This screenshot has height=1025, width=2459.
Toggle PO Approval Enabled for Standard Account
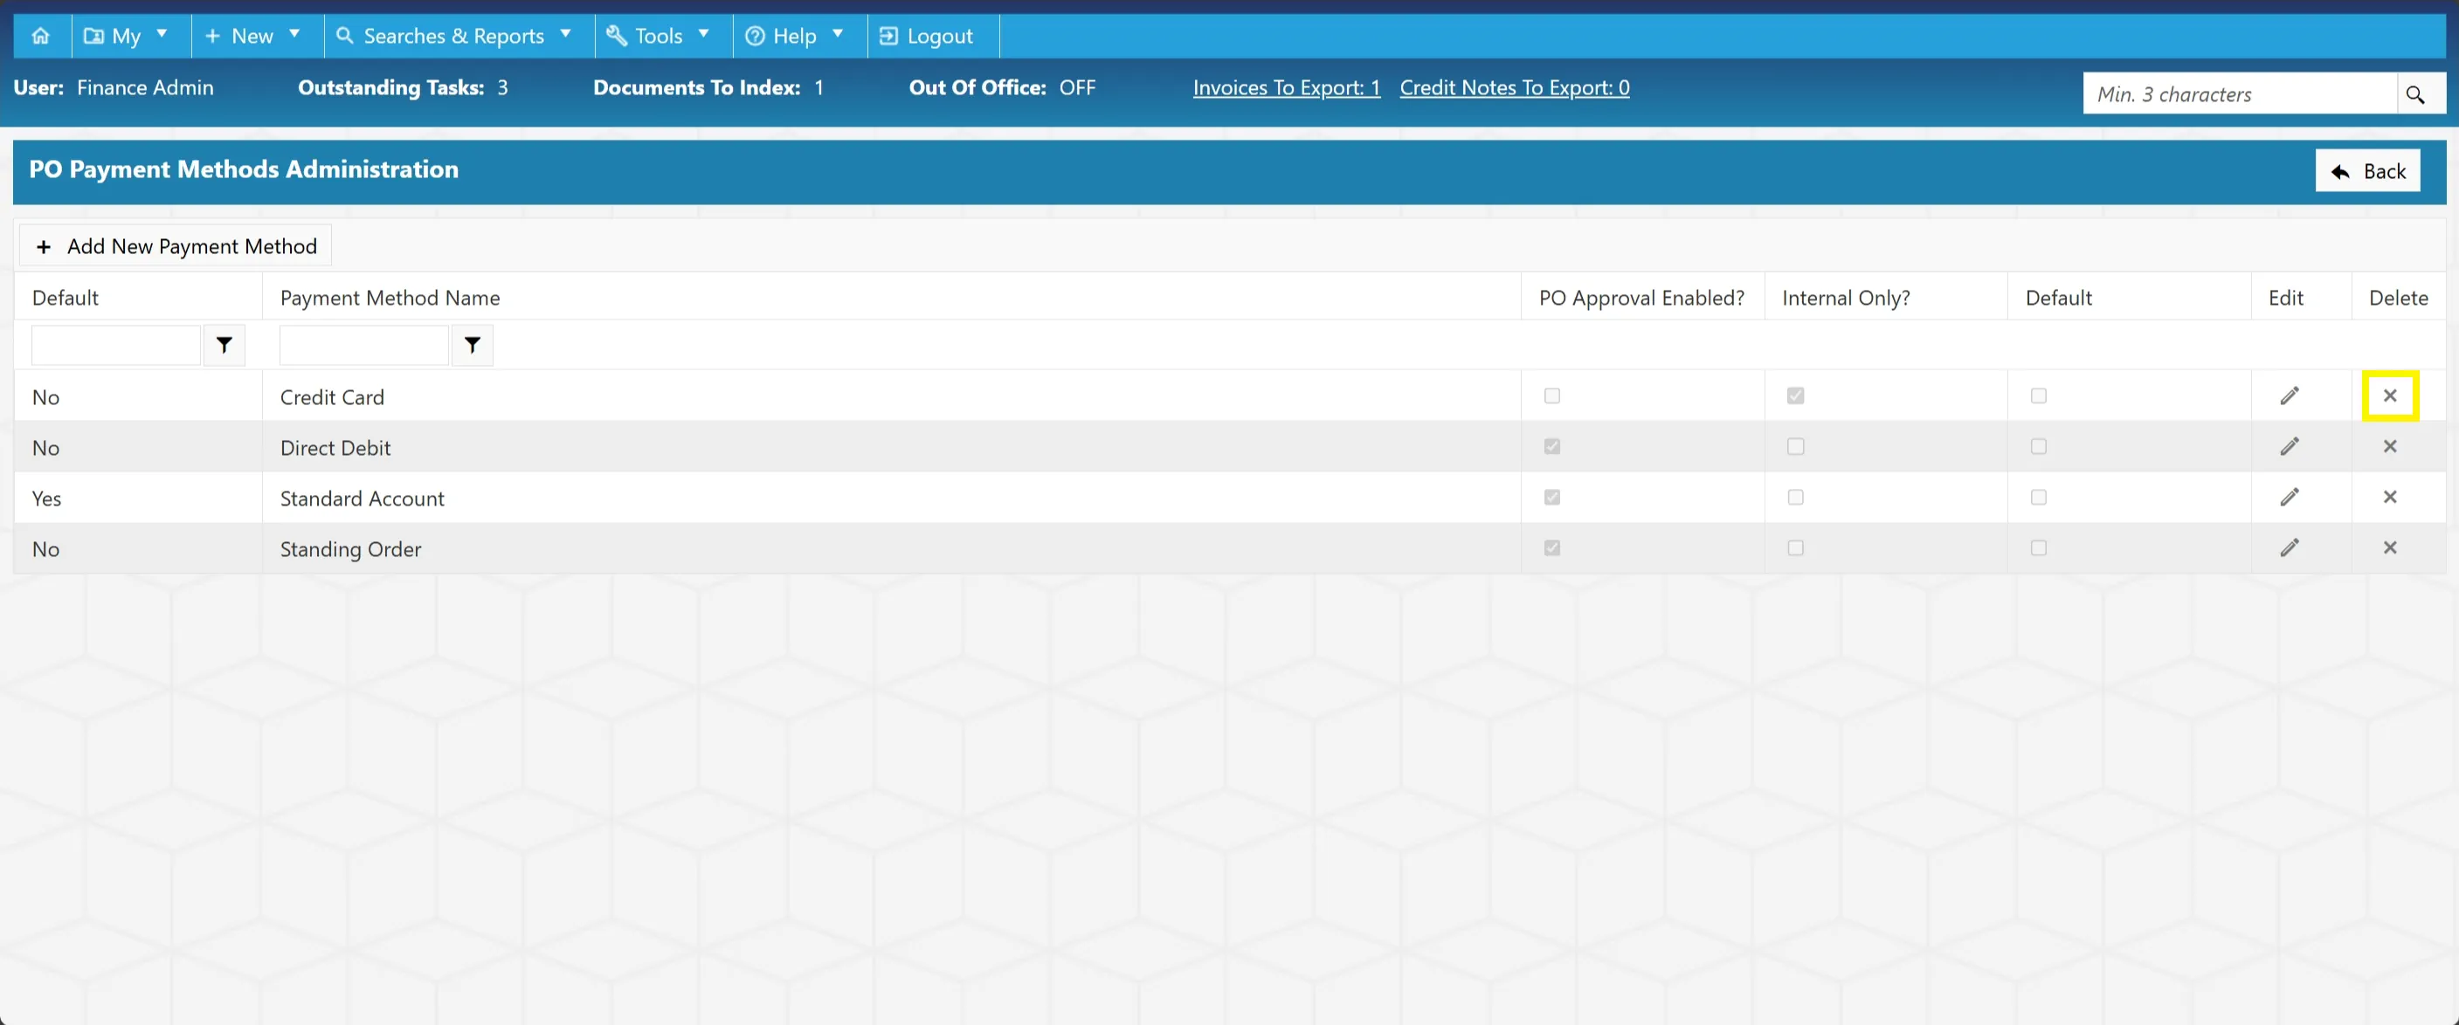(x=1552, y=498)
